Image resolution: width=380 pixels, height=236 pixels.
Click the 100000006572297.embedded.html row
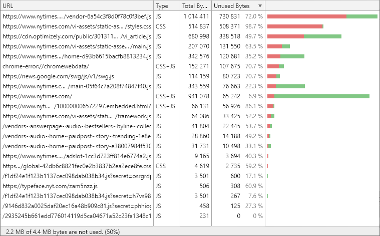click(x=77, y=106)
